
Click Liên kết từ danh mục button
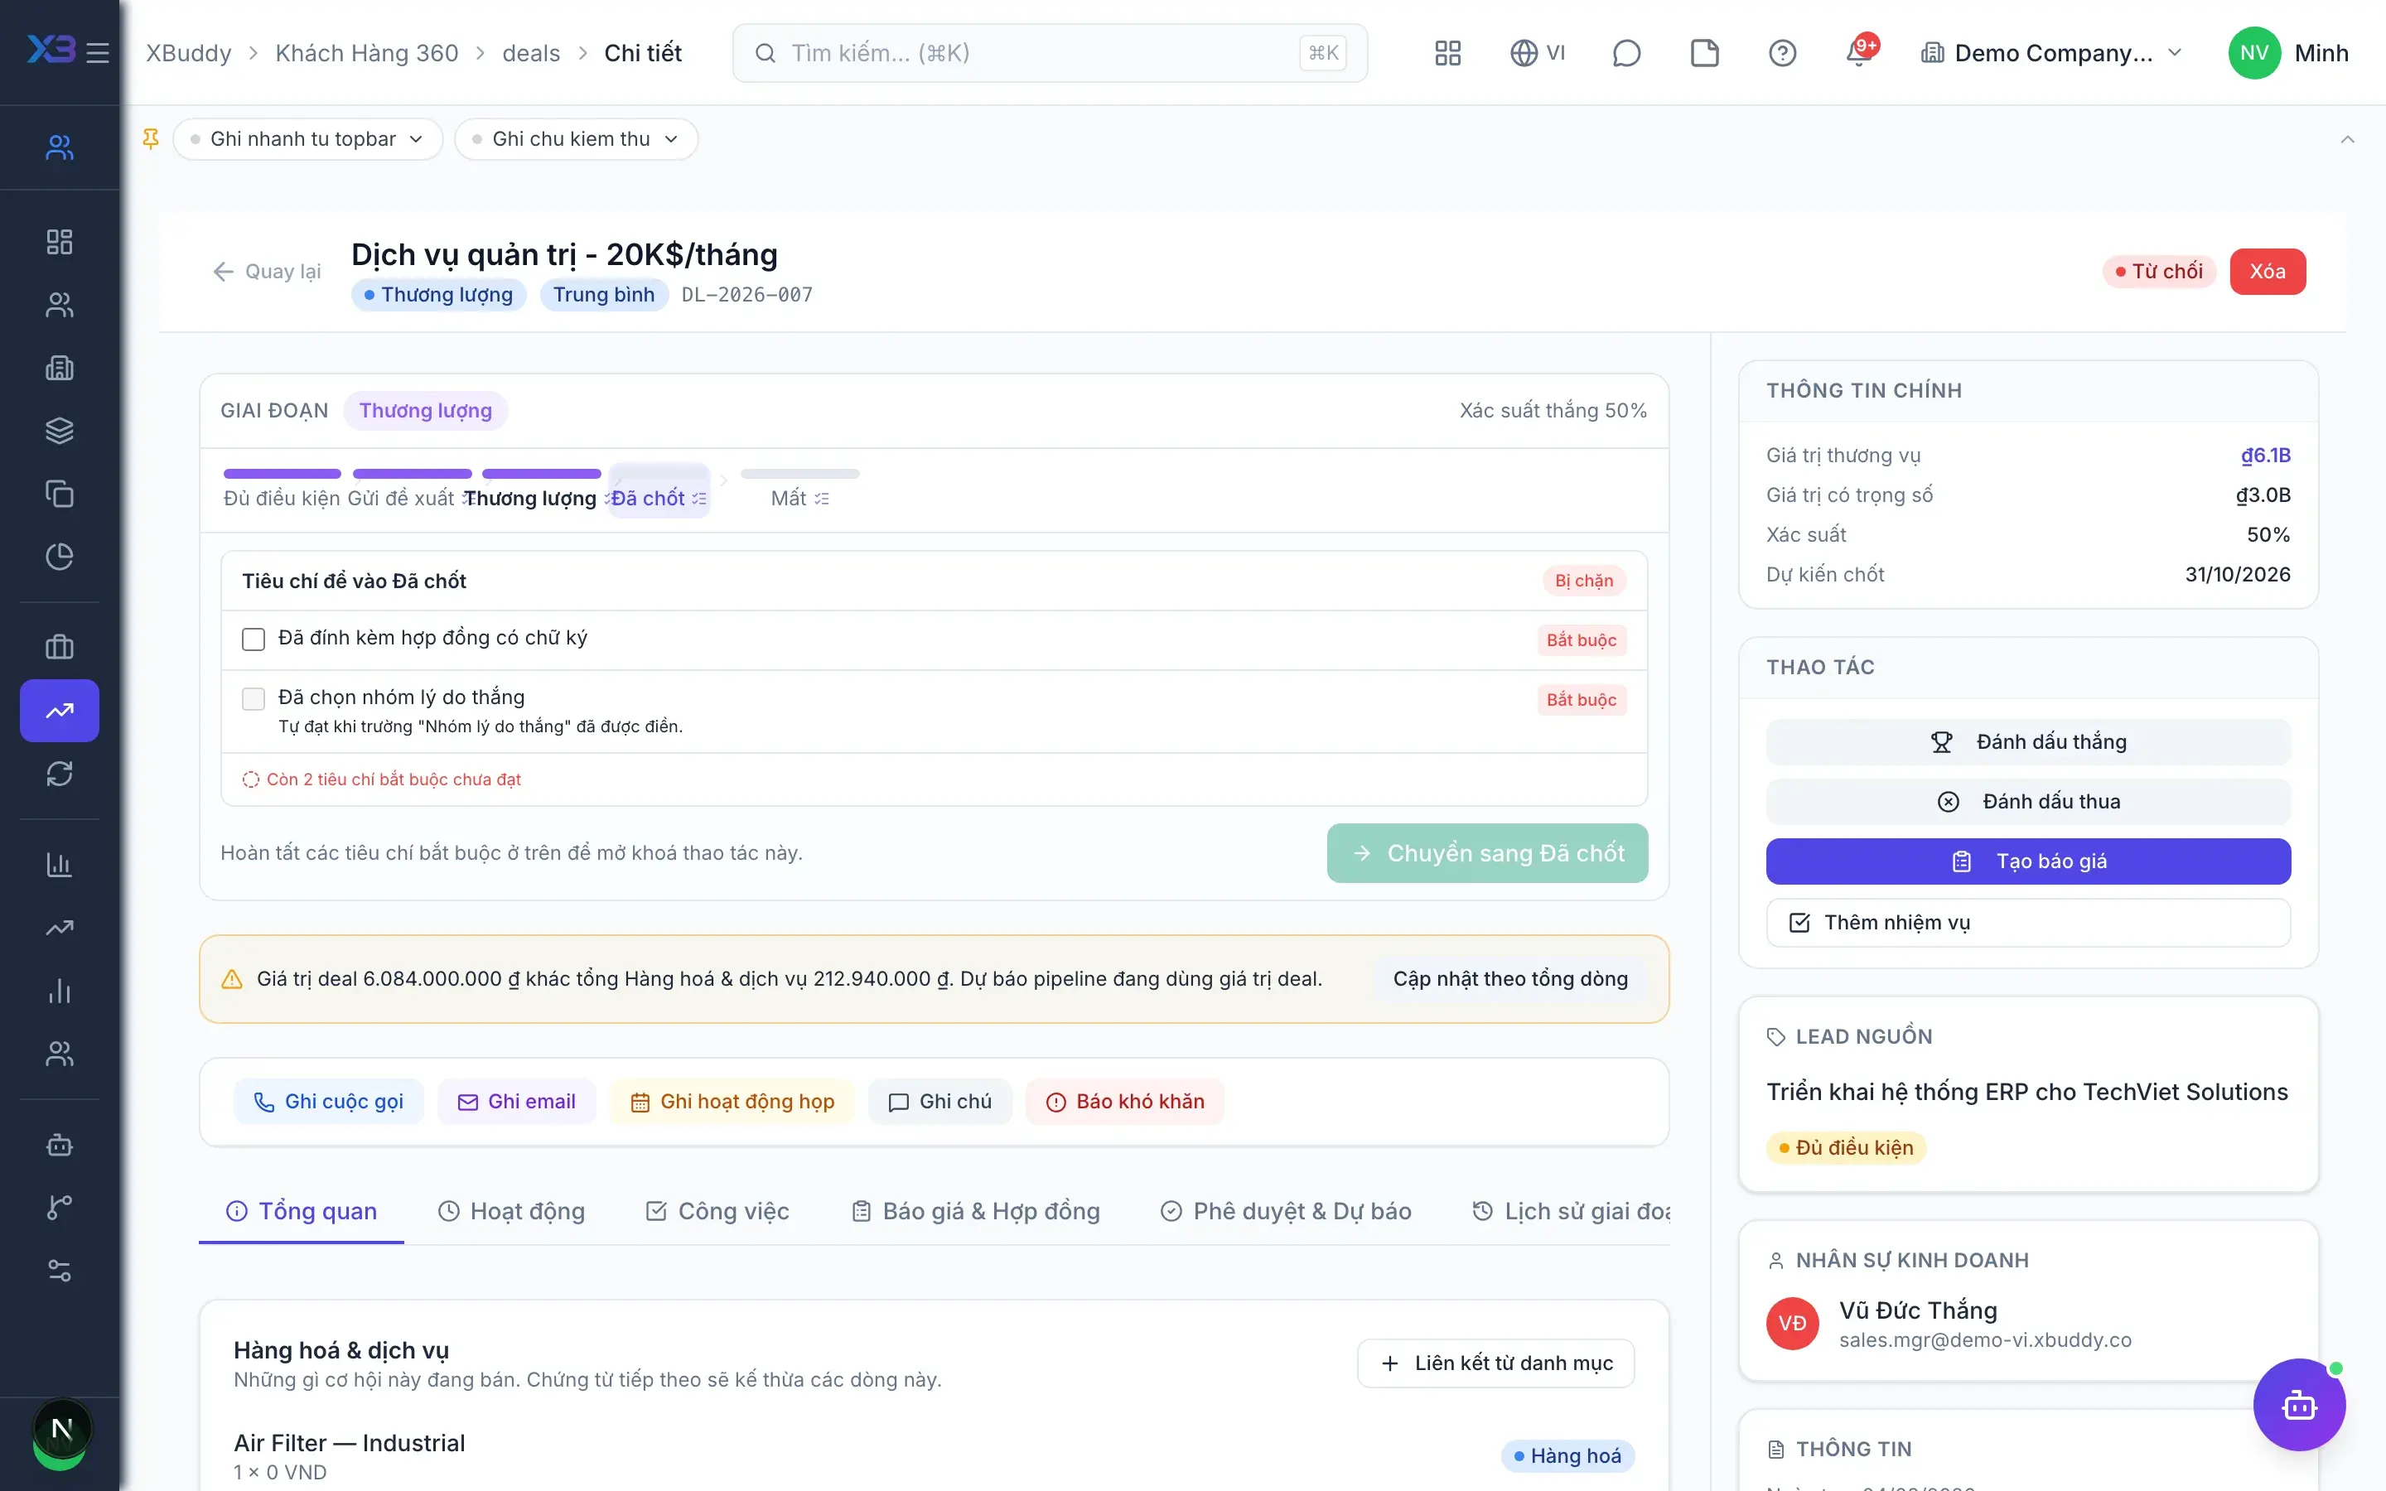coord(1495,1363)
